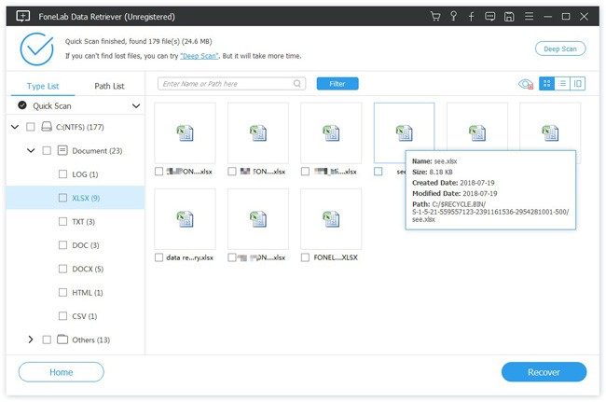Click the Deep Scan button
Image resolution: width=606 pixels, height=402 pixels.
tap(560, 49)
